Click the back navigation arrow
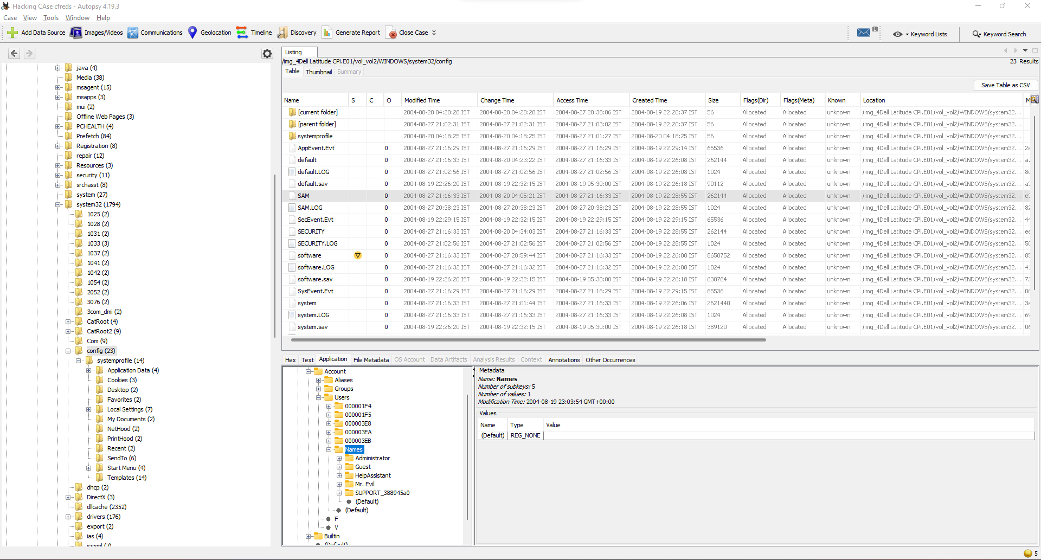This screenshot has width=1041, height=560. pos(15,53)
